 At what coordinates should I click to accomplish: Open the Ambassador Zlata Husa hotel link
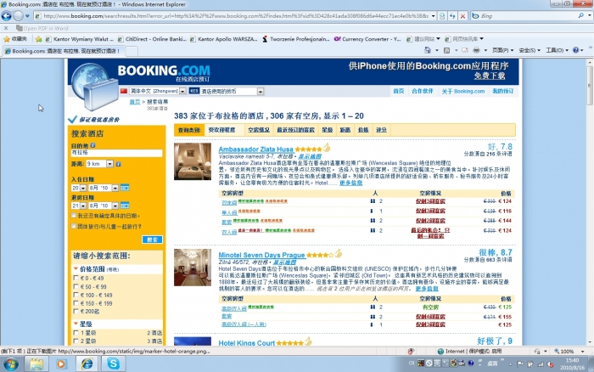[x=255, y=149]
